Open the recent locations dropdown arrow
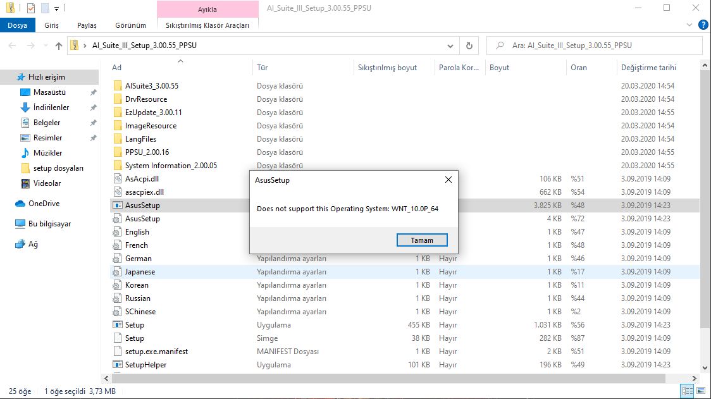This screenshot has width=711, height=399. coord(46,46)
